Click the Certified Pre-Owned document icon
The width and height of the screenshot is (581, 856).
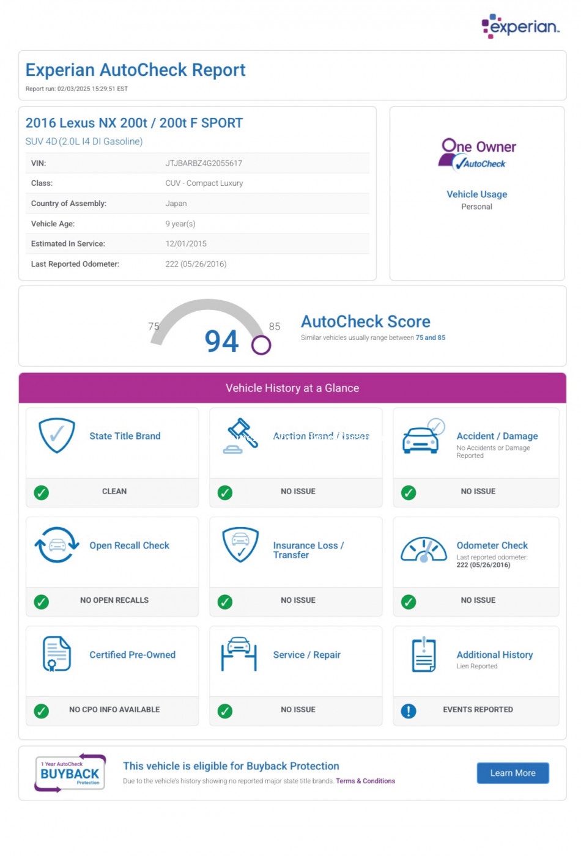[57, 654]
